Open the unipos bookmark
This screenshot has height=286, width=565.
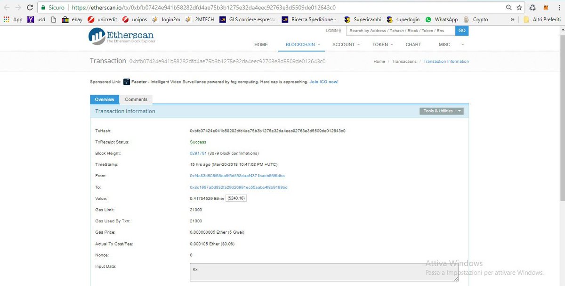point(135,19)
